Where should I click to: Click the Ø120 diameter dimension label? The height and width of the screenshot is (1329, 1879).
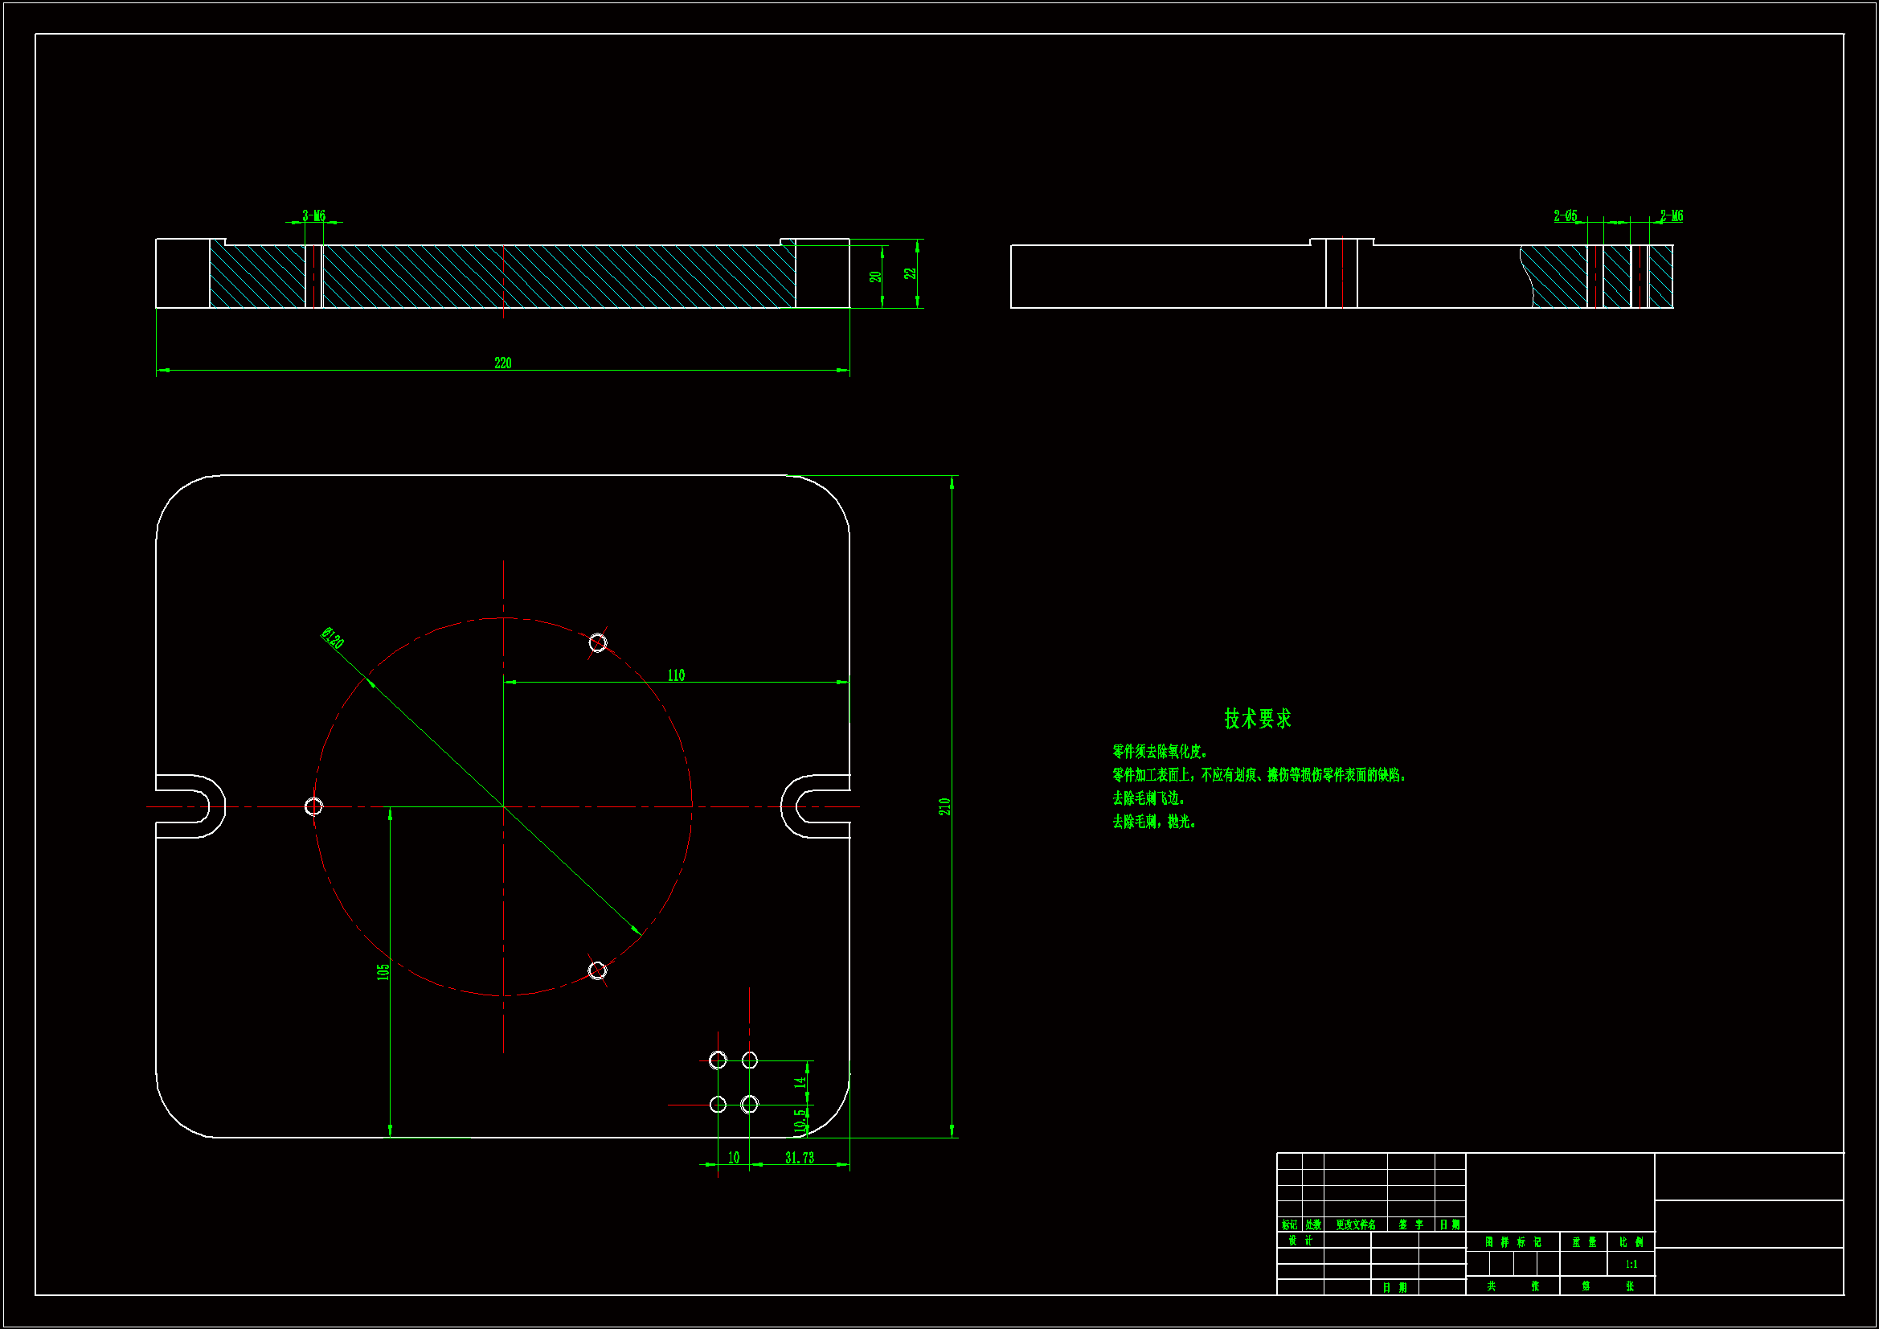[x=332, y=638]
